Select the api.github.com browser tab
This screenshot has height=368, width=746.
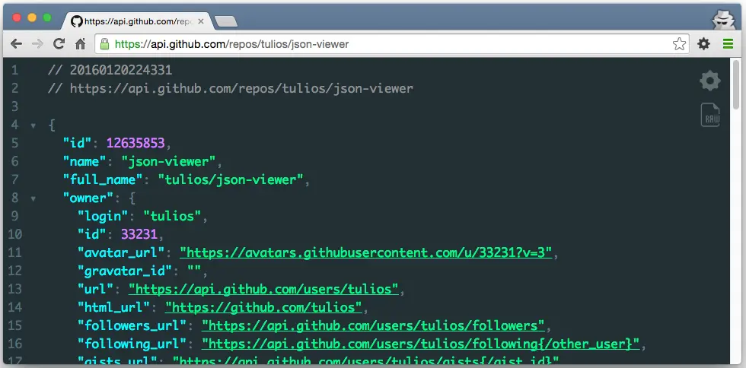(137, 21)
